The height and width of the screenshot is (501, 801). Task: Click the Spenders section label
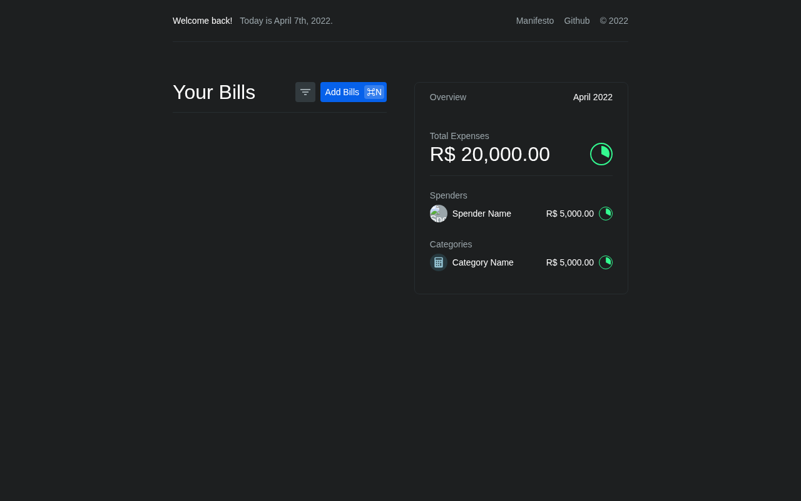449,195
